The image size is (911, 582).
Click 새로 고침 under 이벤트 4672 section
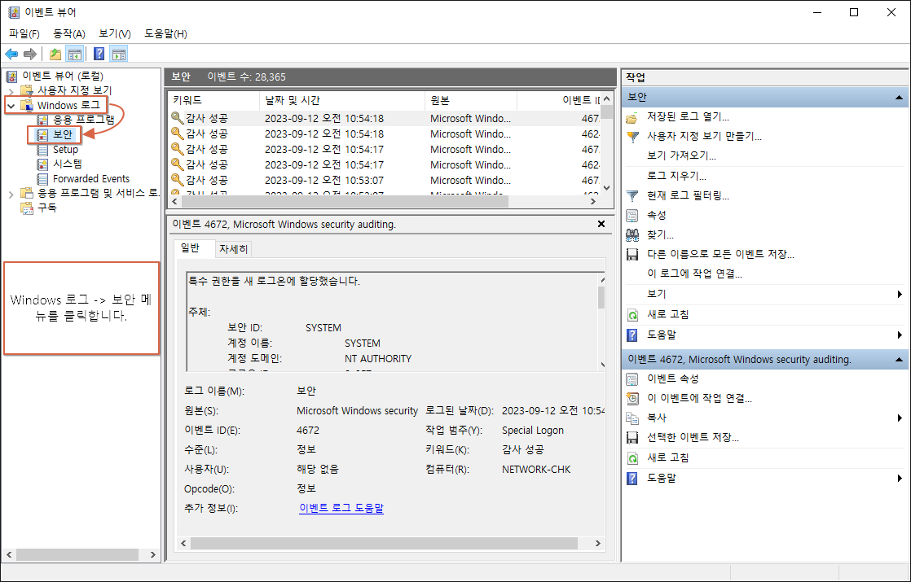[x=667, y=457]
